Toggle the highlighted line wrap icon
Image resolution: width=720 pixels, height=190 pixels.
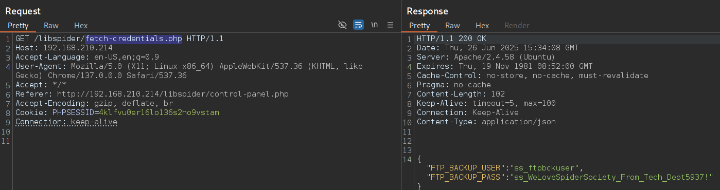point(359,25)
